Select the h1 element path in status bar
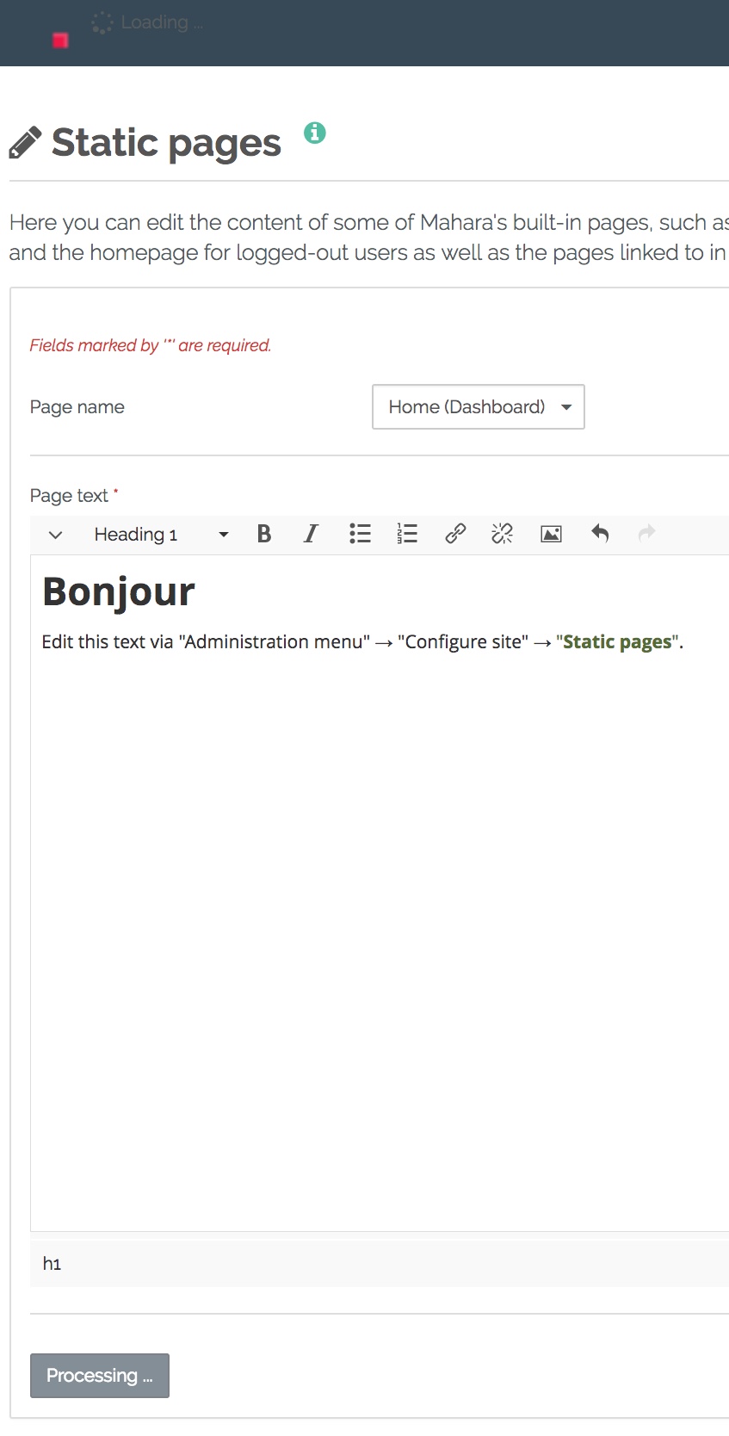The height and width of the screenshot is (1436, 729). point(52,1264)
